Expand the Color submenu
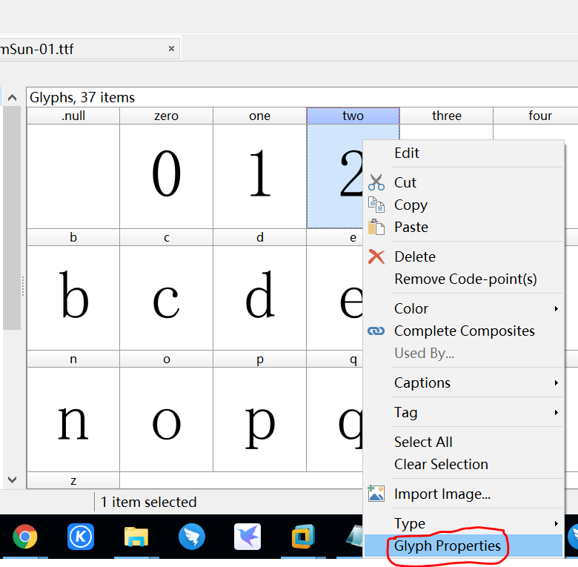578x567 pixels. pyautogui.click(x=464, y=308)
